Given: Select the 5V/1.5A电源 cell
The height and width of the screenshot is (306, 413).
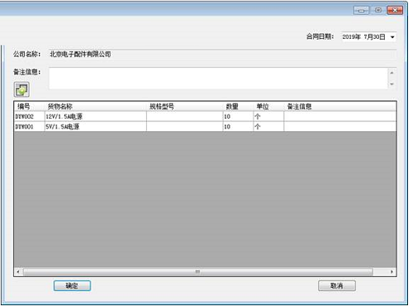Looking at the screenshot, I should [96, 127].
